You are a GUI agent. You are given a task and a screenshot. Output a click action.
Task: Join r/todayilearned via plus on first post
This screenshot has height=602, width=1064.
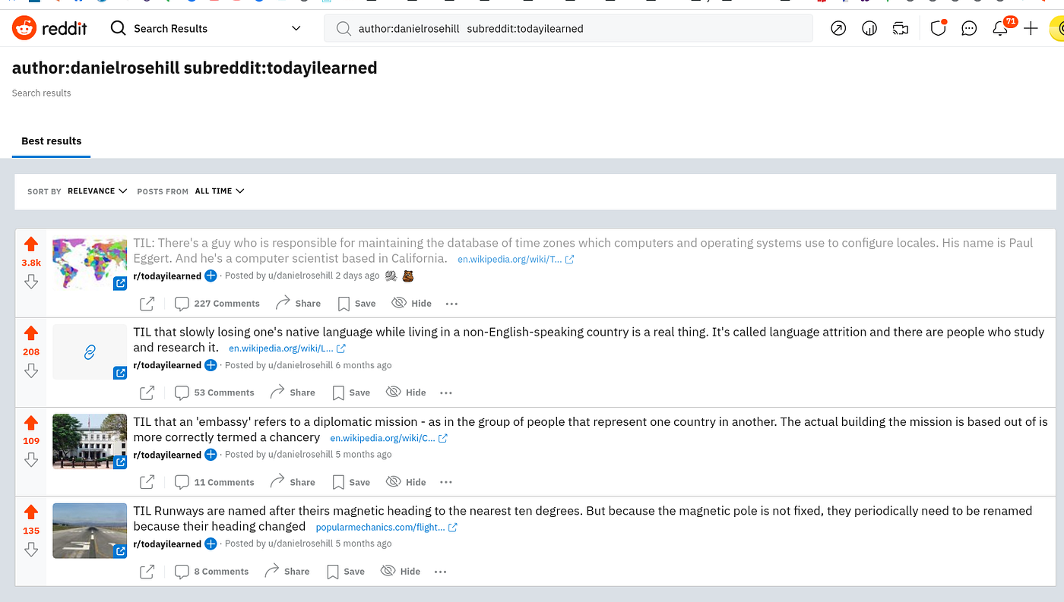211,276
